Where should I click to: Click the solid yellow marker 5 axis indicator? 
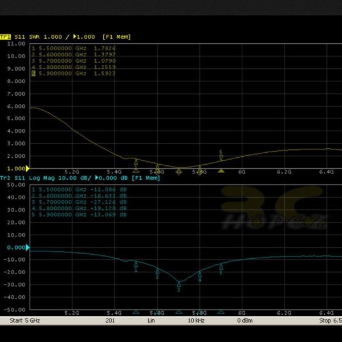click(221, 171)
